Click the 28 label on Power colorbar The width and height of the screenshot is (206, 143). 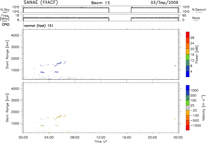point(192,38)
